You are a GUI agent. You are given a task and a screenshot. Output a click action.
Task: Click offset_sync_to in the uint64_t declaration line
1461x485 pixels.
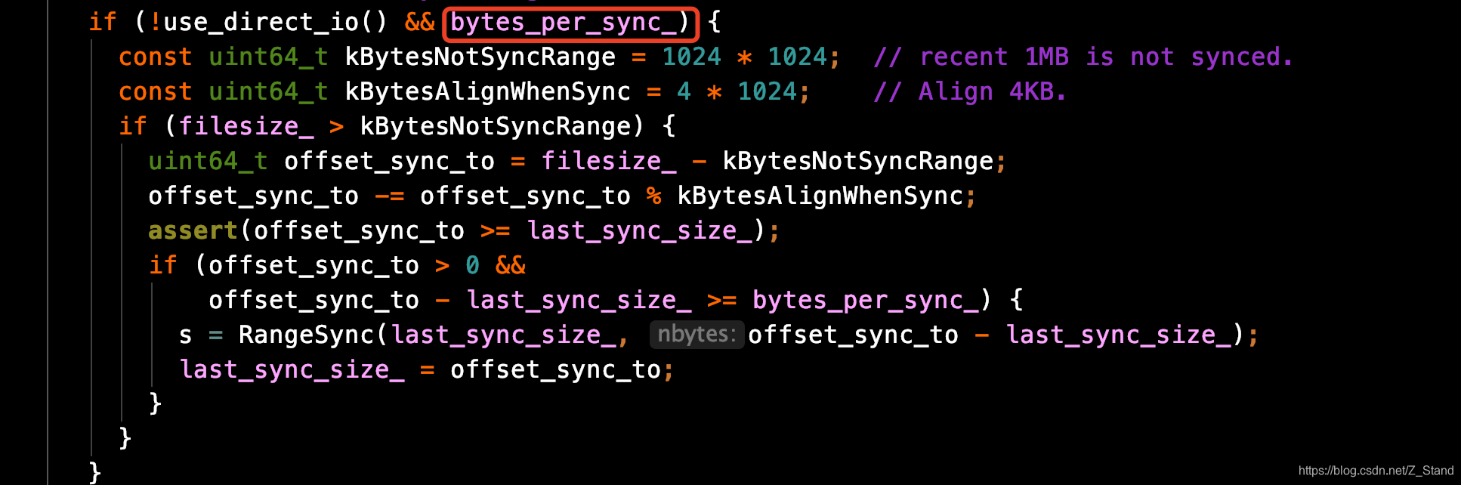pos(389,161)
